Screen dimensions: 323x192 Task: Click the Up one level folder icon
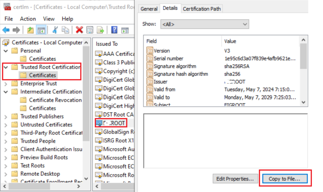pyautogui.click(x=31, y=30)
